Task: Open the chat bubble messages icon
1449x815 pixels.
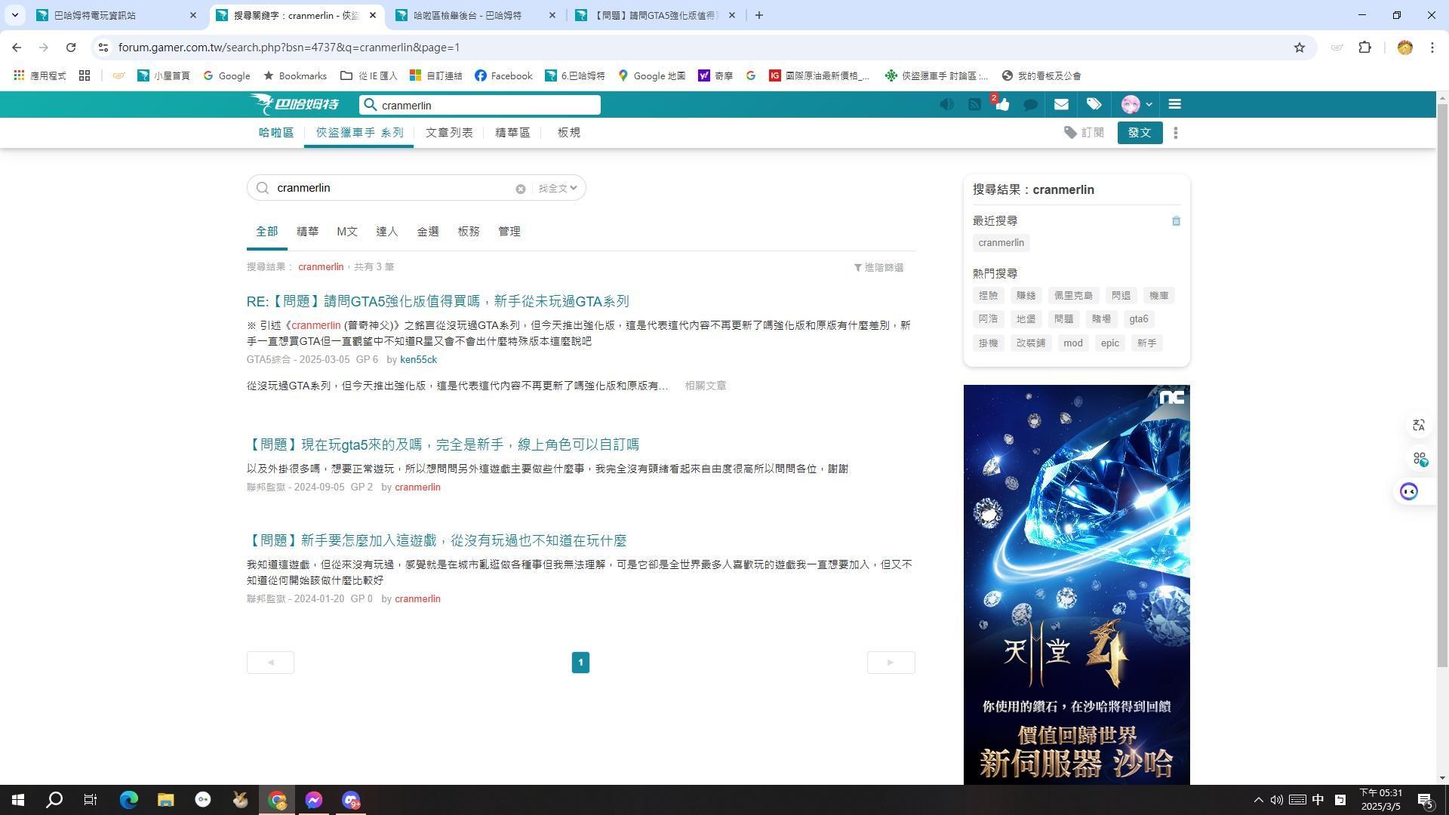Action: (1031, 105)
